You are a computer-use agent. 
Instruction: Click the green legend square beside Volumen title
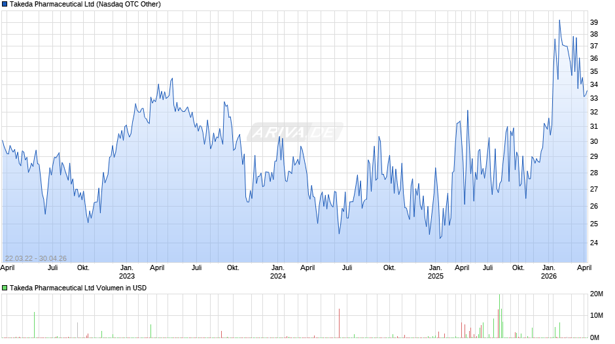5,288
